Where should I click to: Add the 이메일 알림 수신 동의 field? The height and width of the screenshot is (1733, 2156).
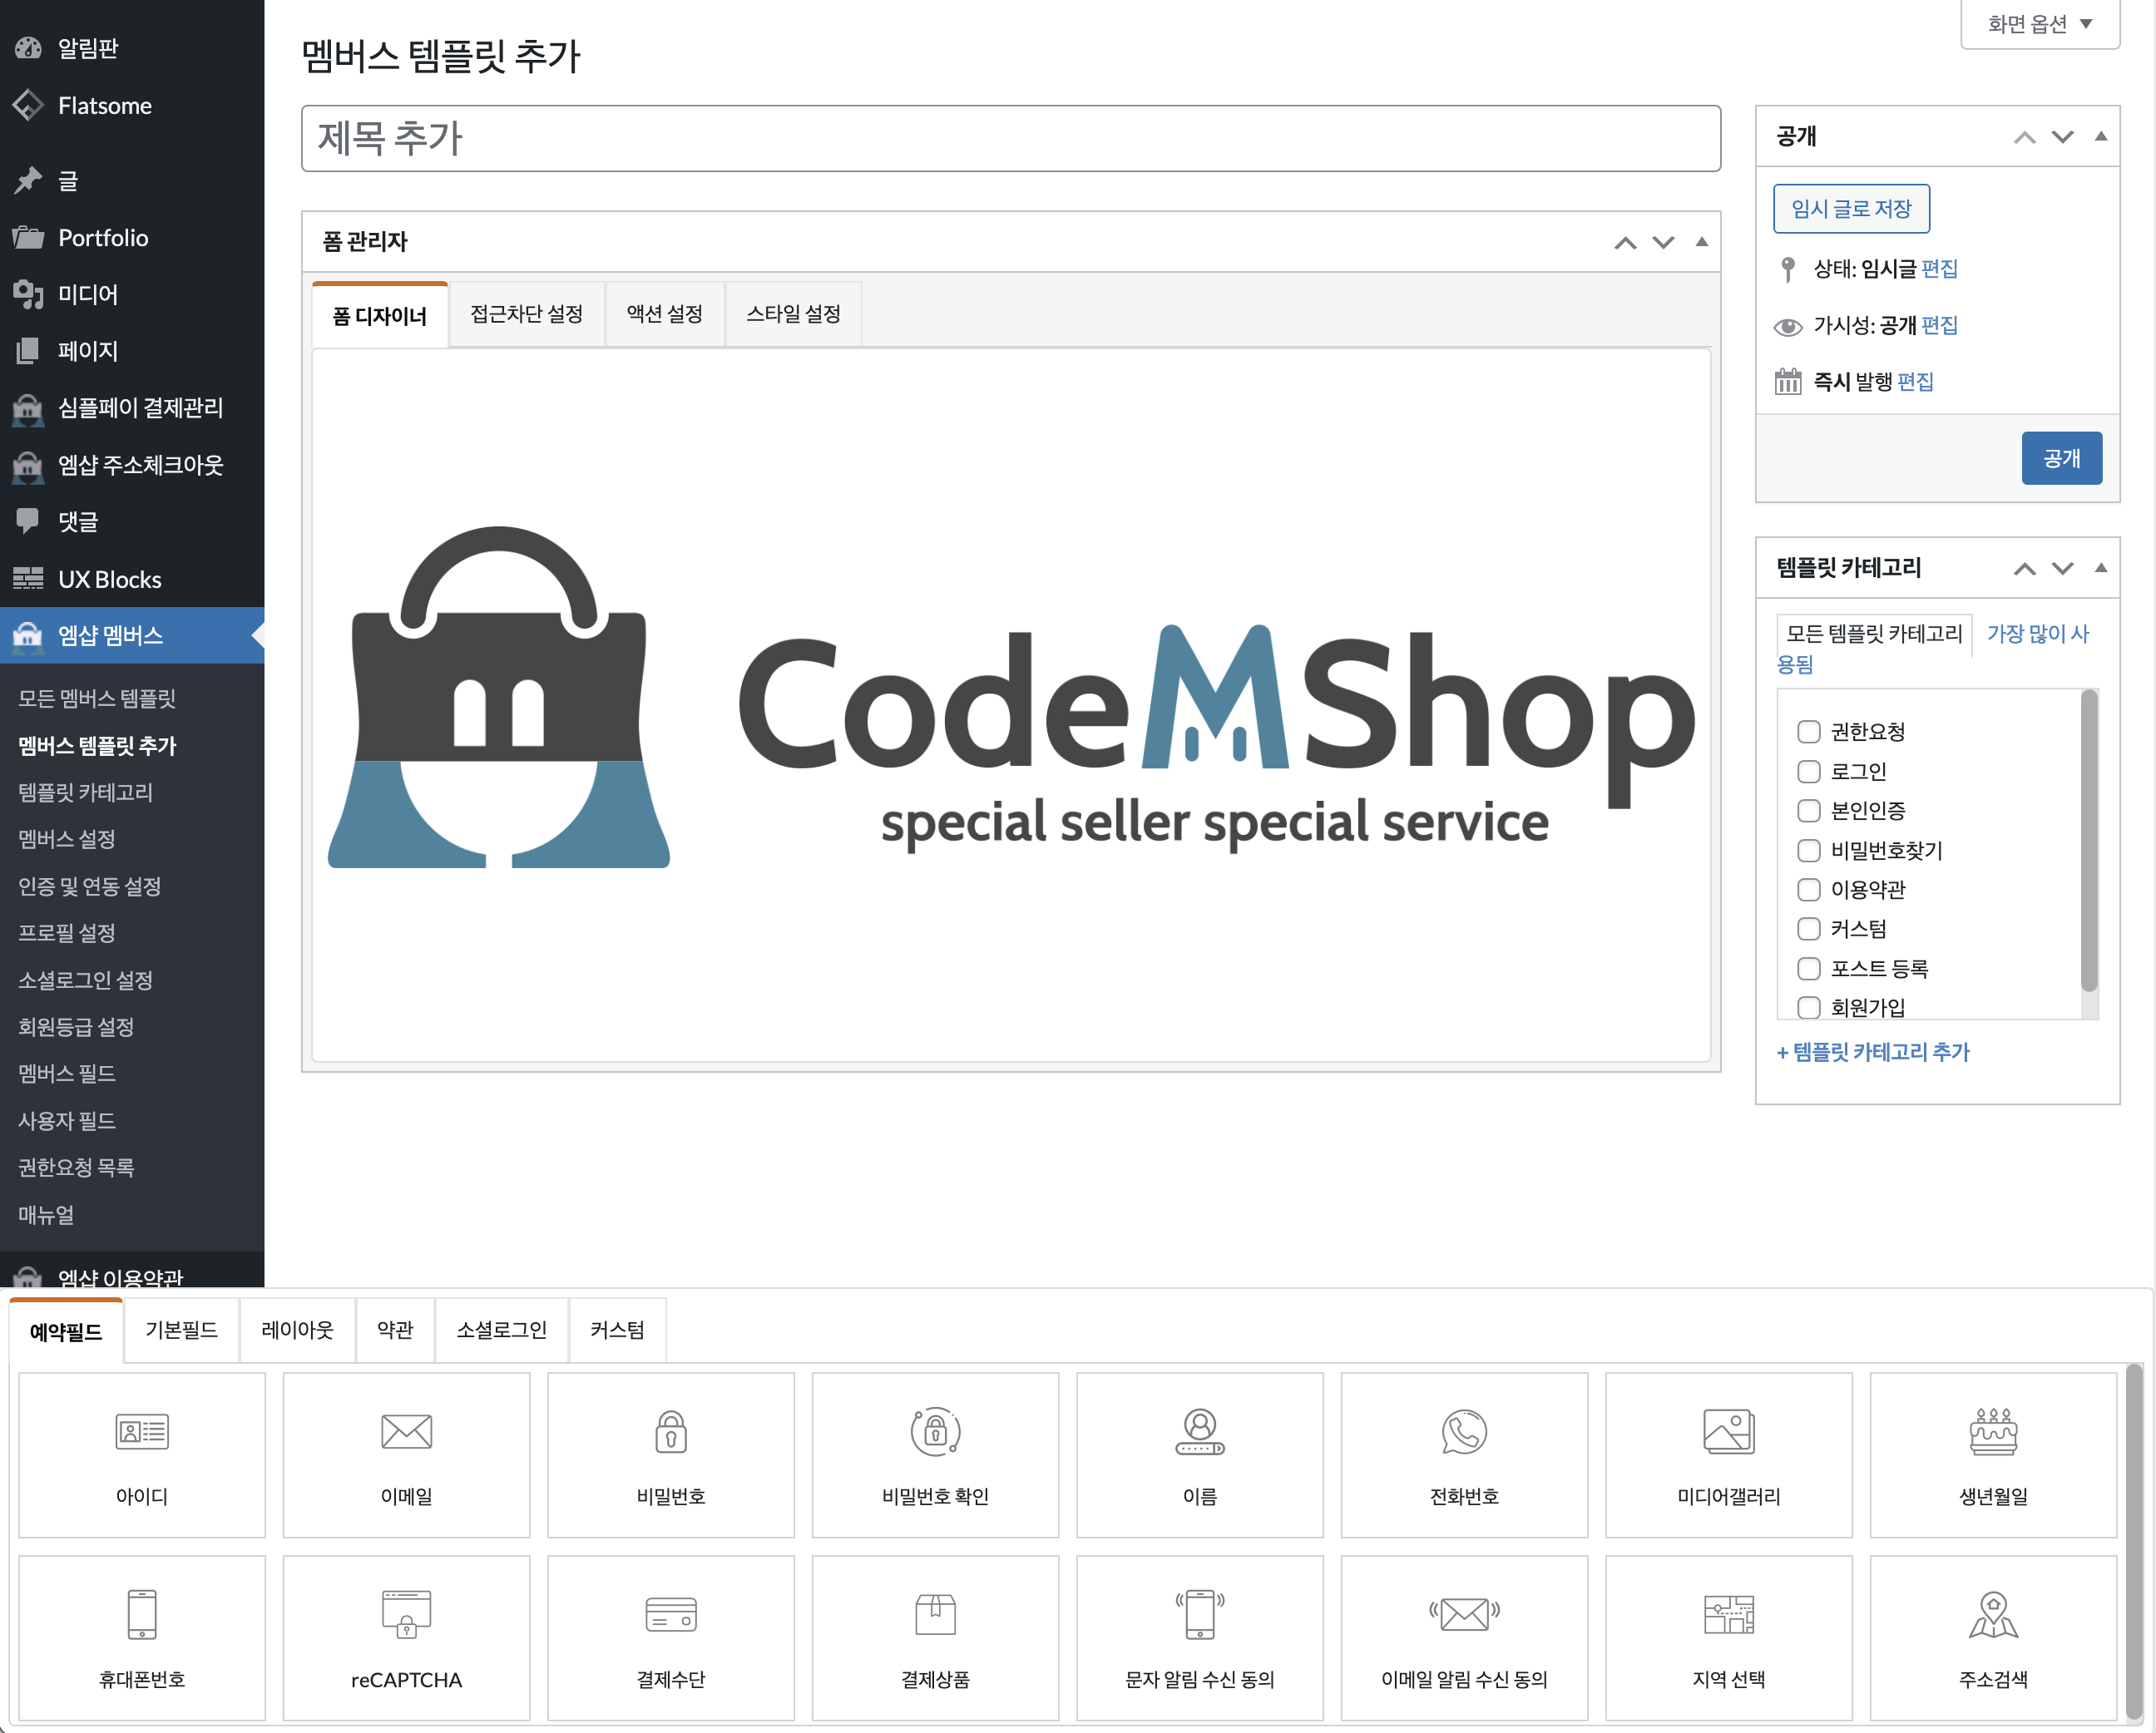tap(1464, 1637)
